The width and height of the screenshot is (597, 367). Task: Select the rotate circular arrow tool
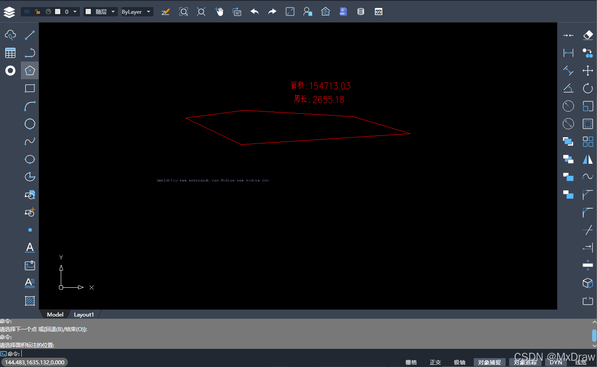point(588,88)
